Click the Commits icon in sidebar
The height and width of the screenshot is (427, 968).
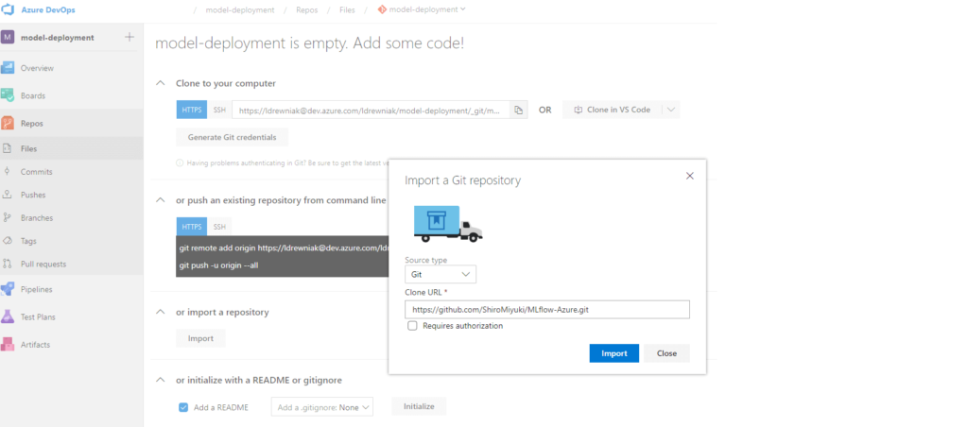pos(8,172)
